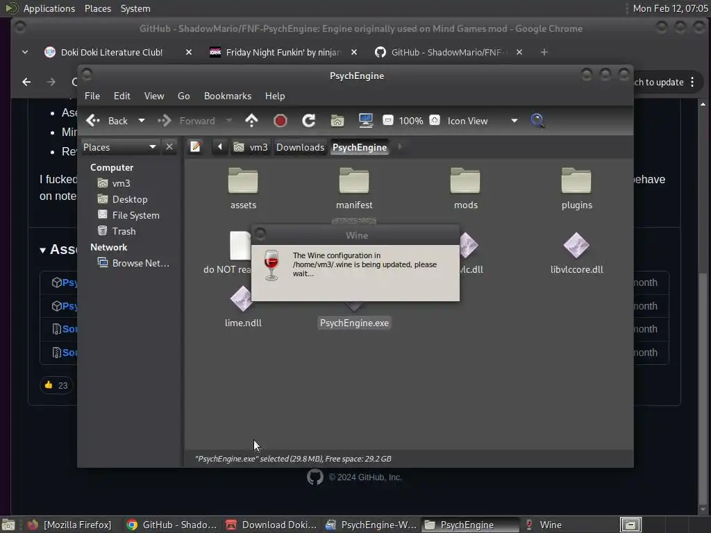This screenshot has height=533, width=711.
Task: Open the Back history dropdown arrow
Action: click(x=142, y=121)
